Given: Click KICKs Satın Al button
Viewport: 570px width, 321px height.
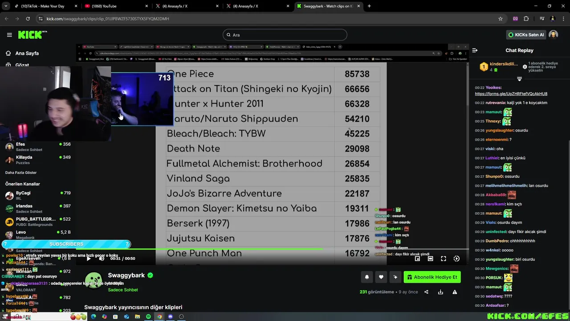Looking at the screenshot, I should 526,35.
